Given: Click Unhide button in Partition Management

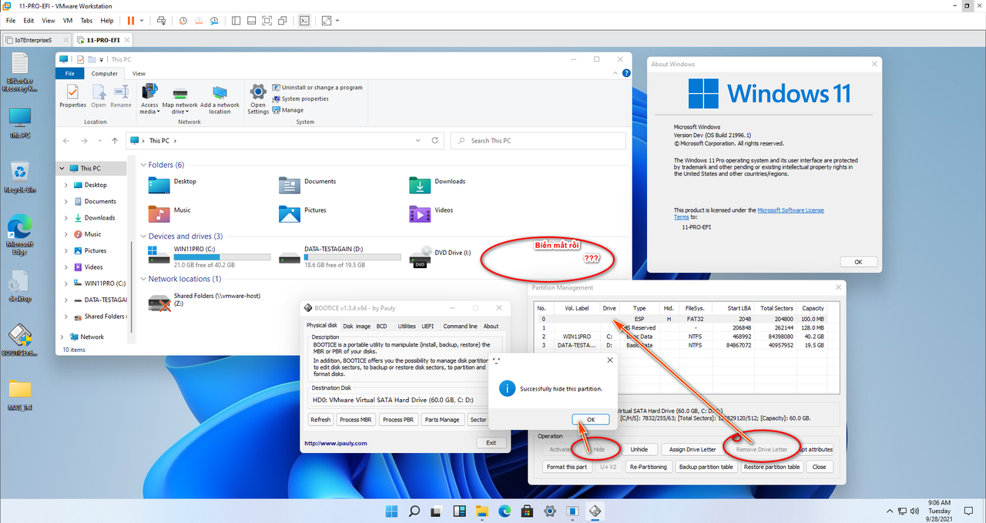Looking at the screenshot, I should 639,449.
